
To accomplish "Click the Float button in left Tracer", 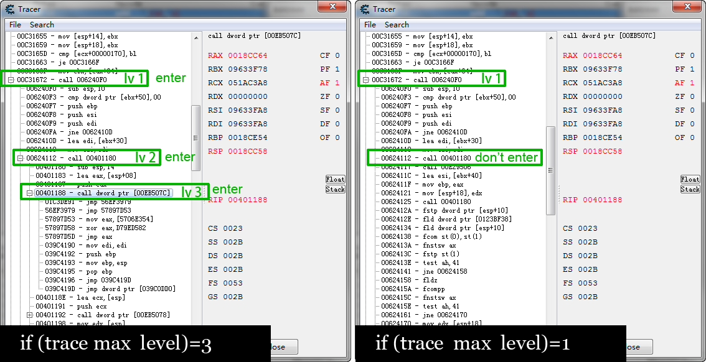I will coord(335,179).
